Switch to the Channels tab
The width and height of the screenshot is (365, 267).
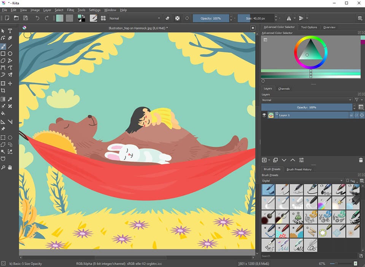(x=284, y=89)
